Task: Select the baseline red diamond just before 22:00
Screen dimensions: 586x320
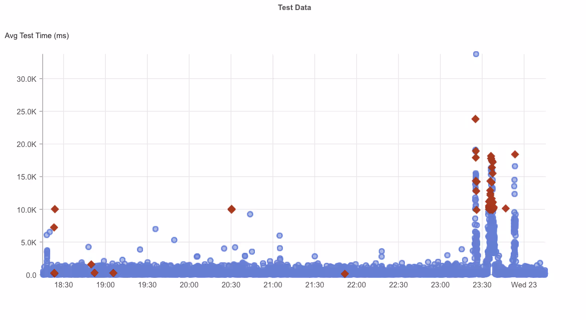Action: 345,274
